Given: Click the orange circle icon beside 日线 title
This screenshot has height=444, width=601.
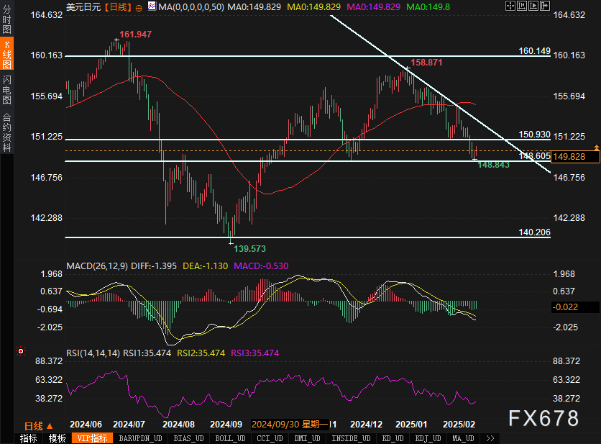Looking at the screenshot, I should pyautogui.click(x=139, y=8).
